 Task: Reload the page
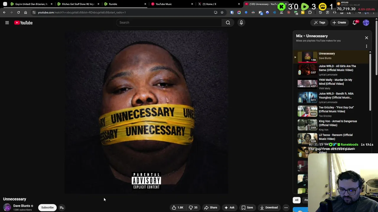click(18, 12)
